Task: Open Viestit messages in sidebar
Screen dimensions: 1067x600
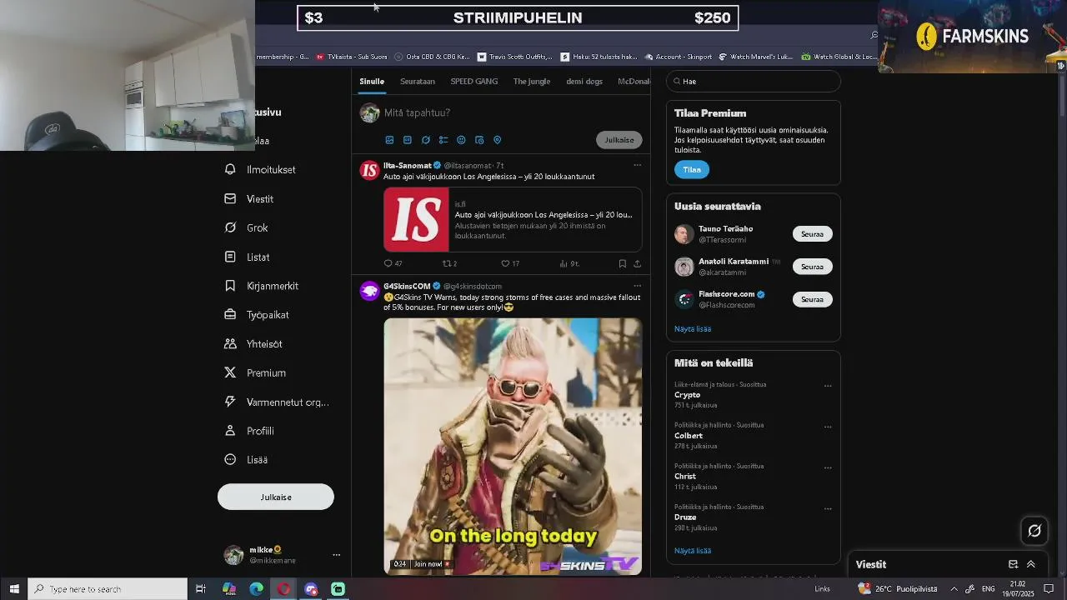Action: (249, 199)
